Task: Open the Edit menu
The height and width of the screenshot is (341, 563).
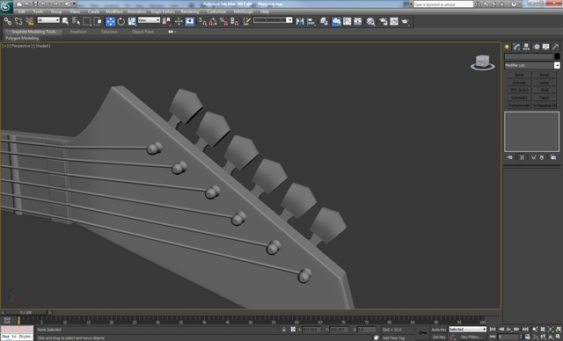Action: [22, 11]
